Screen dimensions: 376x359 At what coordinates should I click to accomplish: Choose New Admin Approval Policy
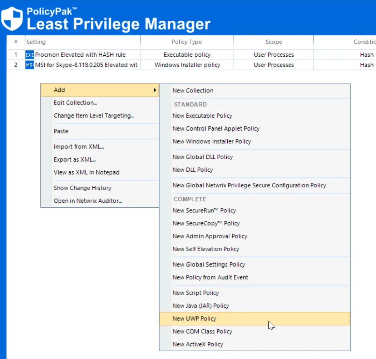(210, 236)
